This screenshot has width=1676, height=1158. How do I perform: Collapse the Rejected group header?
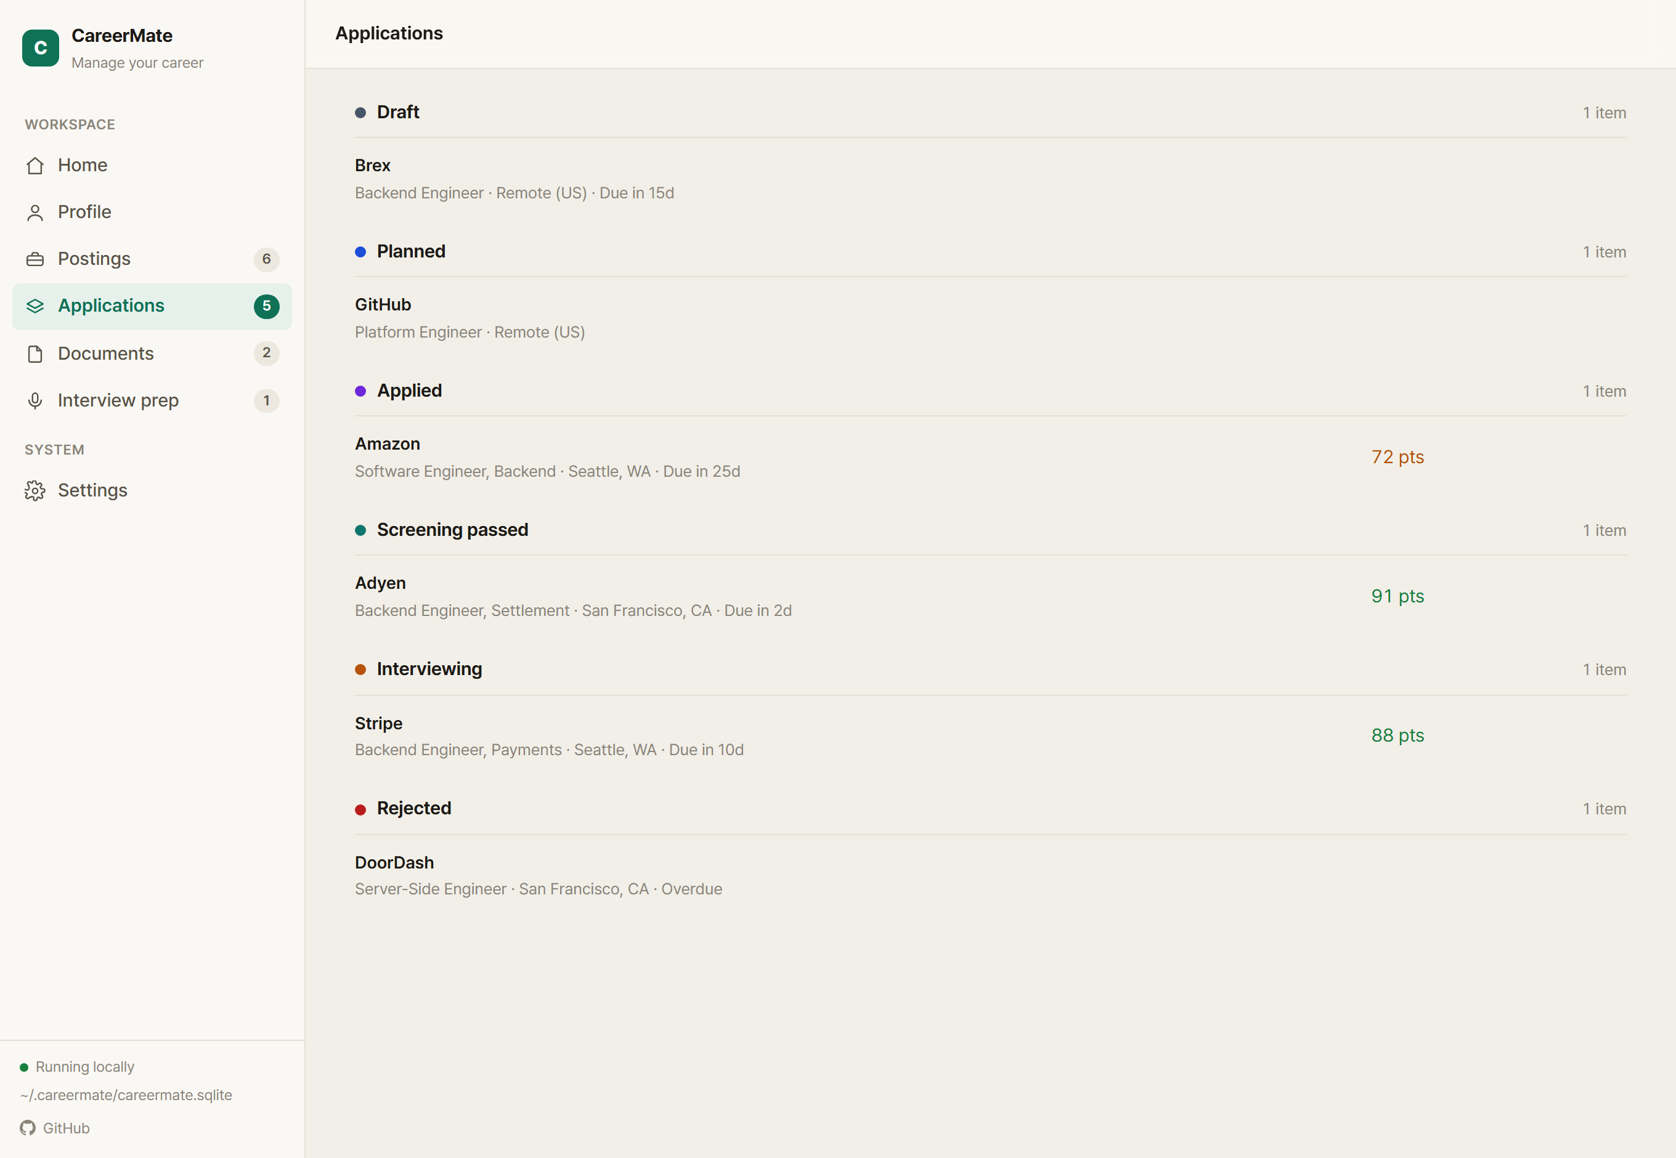pos(990,809)
